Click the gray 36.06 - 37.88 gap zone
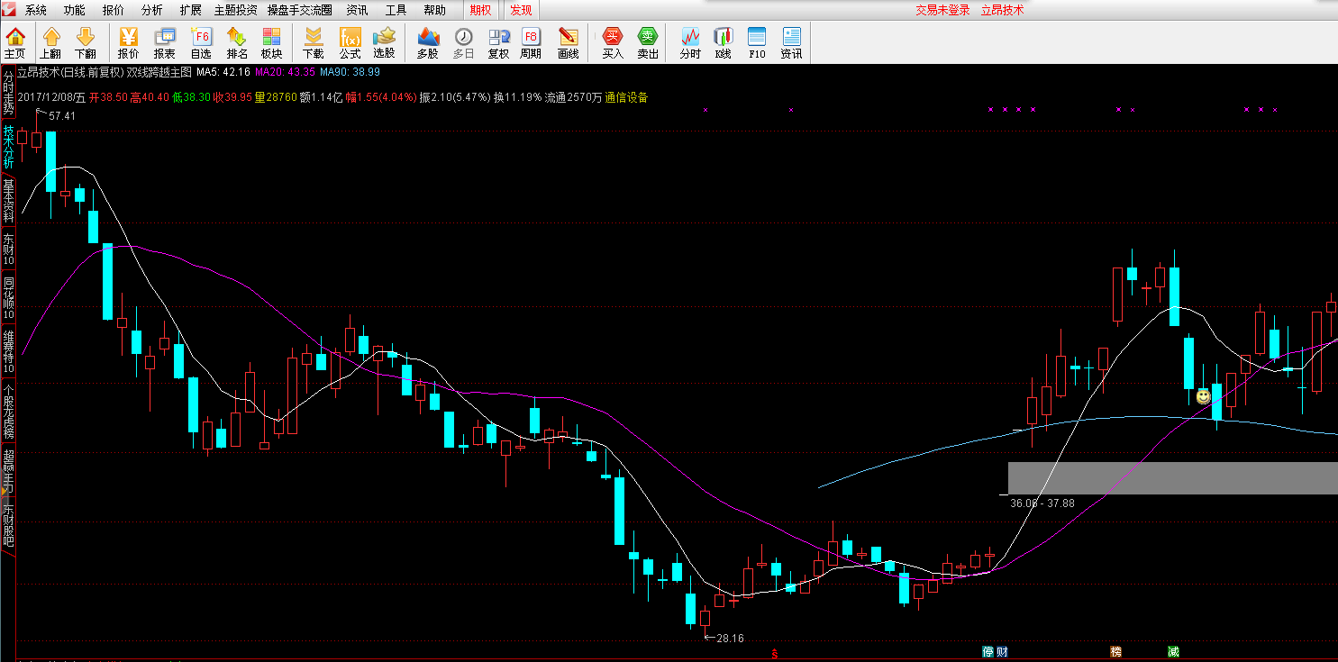Screen dimensions: 1338x662 (x=1172, y=478)
